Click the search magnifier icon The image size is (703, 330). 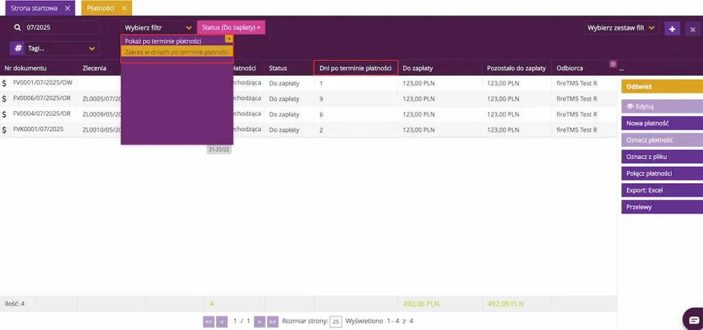[17, 27]
